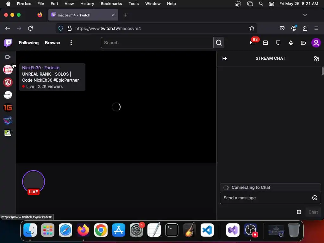Screen dimensions: 324x243
Task: Open the Tools menu
Action: tap(134, 4)
